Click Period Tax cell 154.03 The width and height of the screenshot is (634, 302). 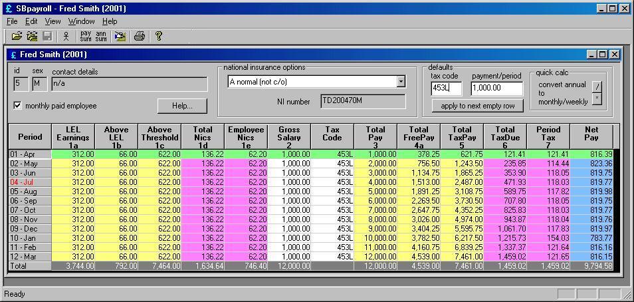548,237
